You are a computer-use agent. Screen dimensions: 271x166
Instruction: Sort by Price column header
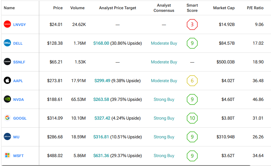(58, 8)
